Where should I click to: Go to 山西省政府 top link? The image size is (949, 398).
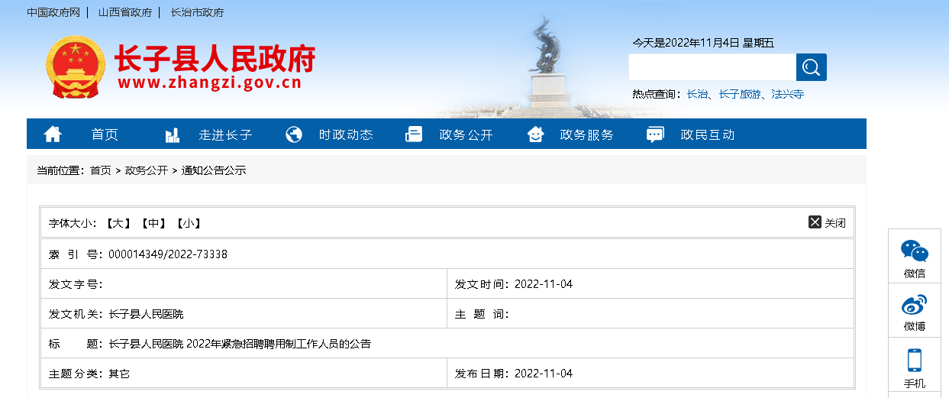point(125,12)
